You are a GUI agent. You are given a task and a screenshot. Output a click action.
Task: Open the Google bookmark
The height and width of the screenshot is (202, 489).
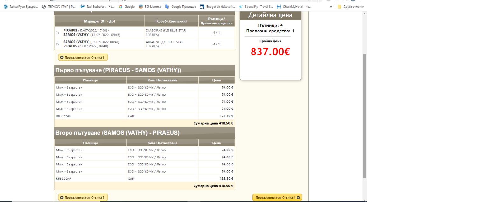pos(127,6)
